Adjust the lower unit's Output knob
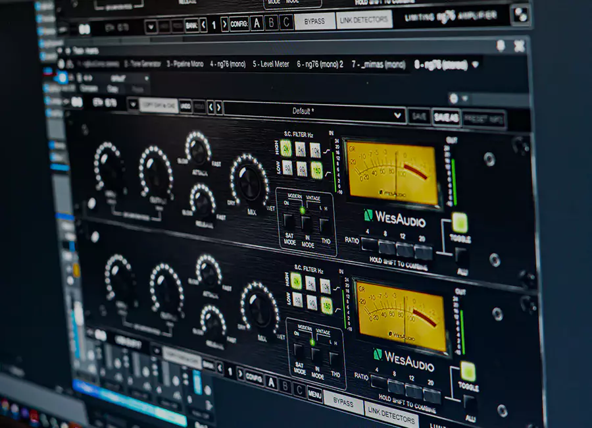The image size is (592, 428). click(166, 290)
